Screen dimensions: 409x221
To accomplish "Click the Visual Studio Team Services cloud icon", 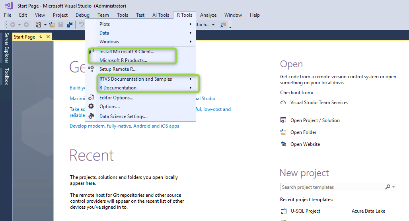I will point(283,103).
